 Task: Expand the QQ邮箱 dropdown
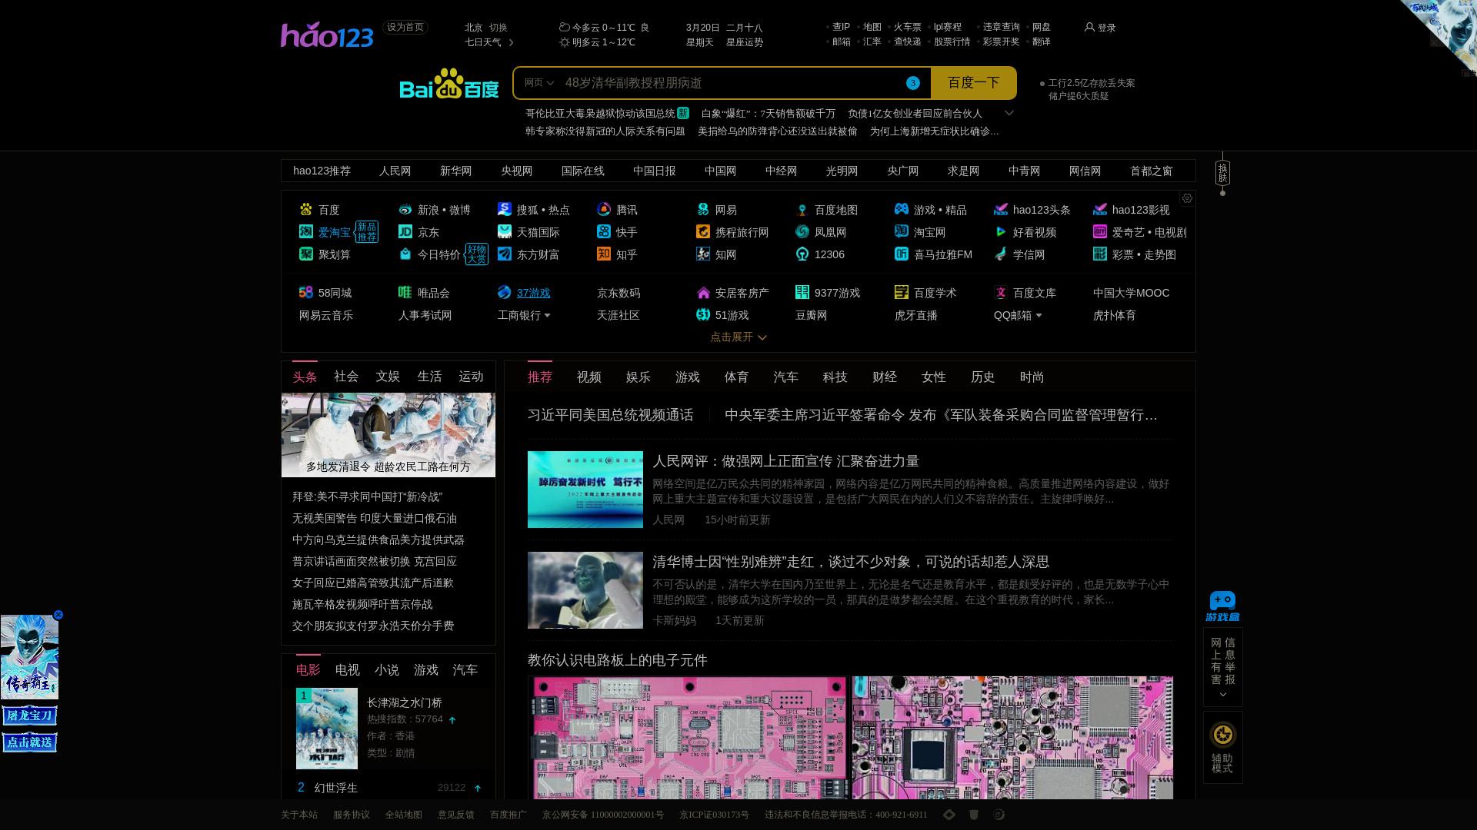pos(1039,316)
